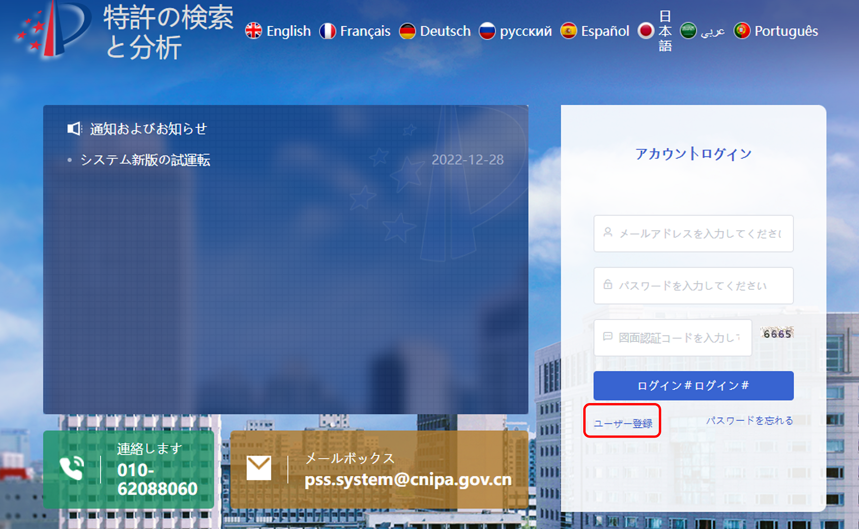Viewport: 859px width, 529px height.
Task: Click the British flag icon for English
Action: click(254, 31)
